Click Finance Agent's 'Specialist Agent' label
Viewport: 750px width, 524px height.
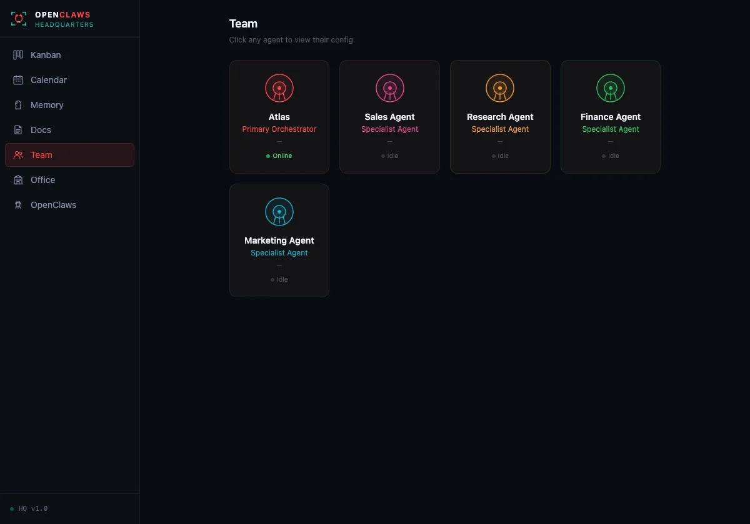click(x=611, y=129)
